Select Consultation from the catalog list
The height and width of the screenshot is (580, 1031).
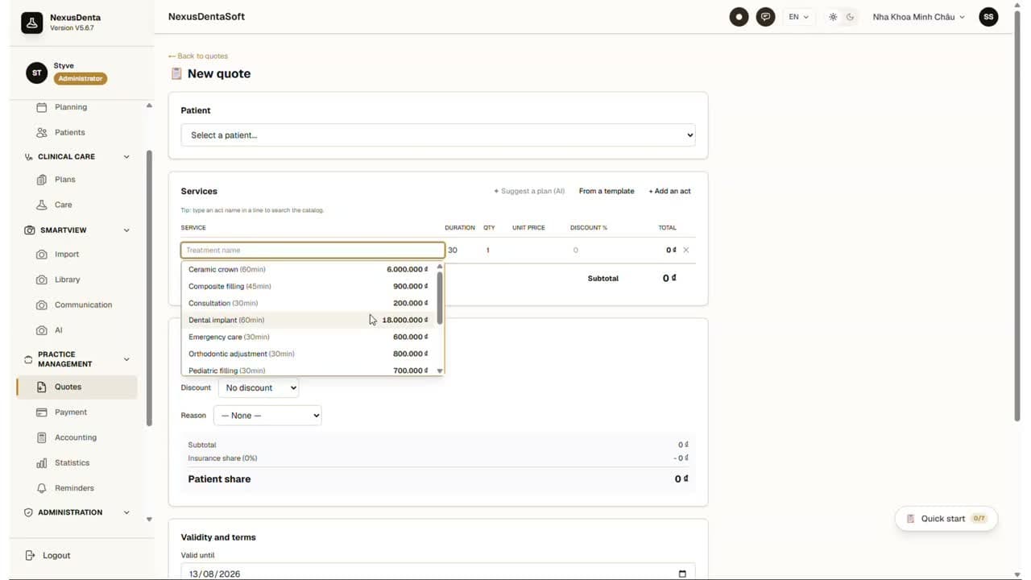click(x=308, y=303)
